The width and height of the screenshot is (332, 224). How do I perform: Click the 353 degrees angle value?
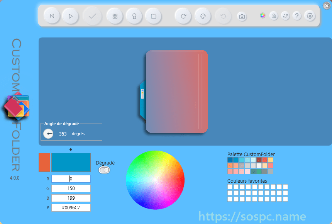(63, 134)
